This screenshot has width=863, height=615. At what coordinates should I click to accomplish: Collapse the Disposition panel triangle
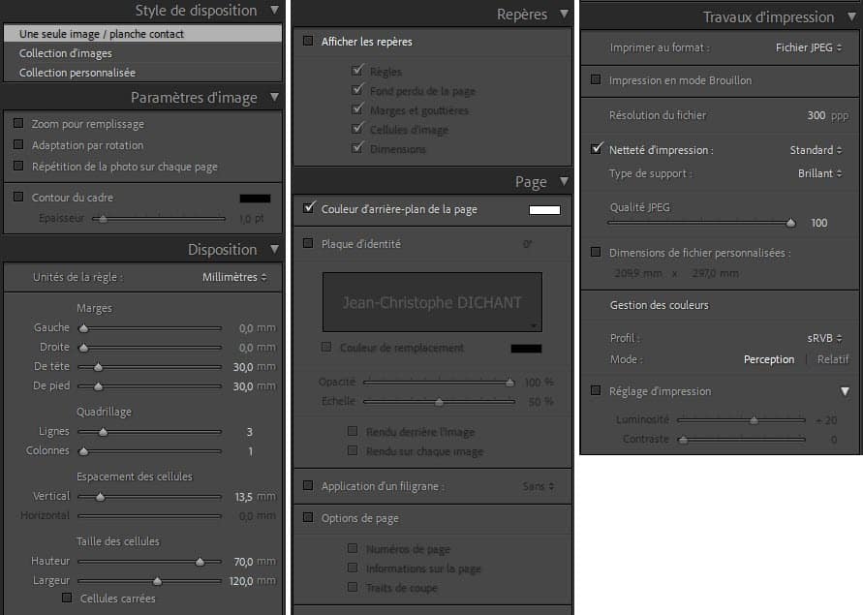(274, 250)
